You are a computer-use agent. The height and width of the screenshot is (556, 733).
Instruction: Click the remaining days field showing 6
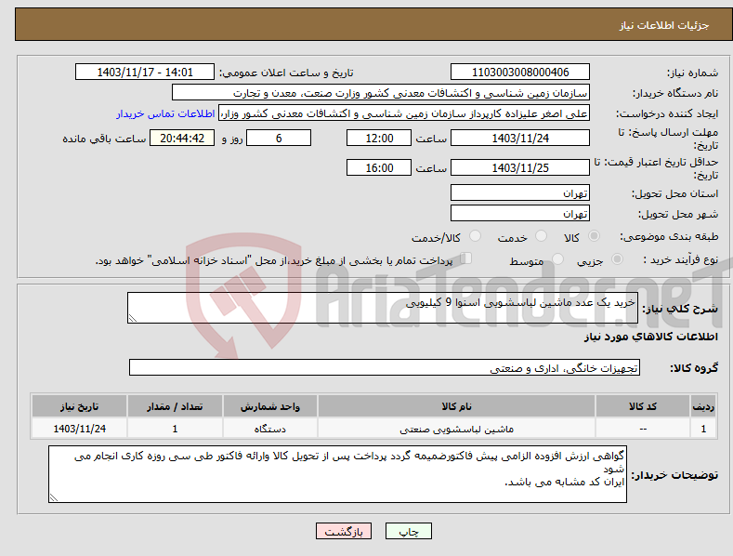tap(279, 138)
